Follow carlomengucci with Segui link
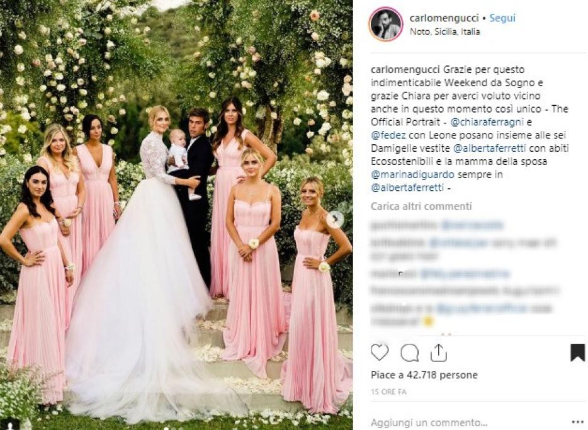This screenshot has height=430, width=588. tap(502, 18)
